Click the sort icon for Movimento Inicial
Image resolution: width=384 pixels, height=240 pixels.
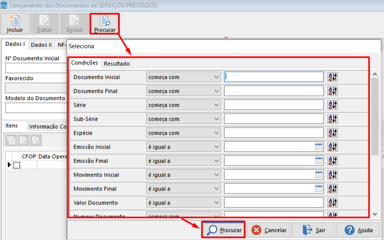[333, 175]
